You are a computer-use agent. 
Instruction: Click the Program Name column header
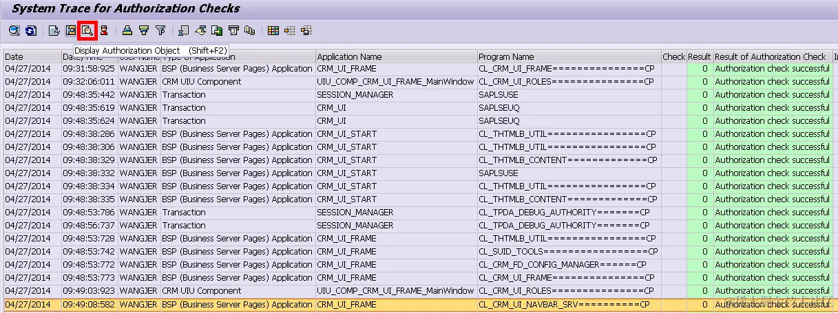(x=569, y=56)
